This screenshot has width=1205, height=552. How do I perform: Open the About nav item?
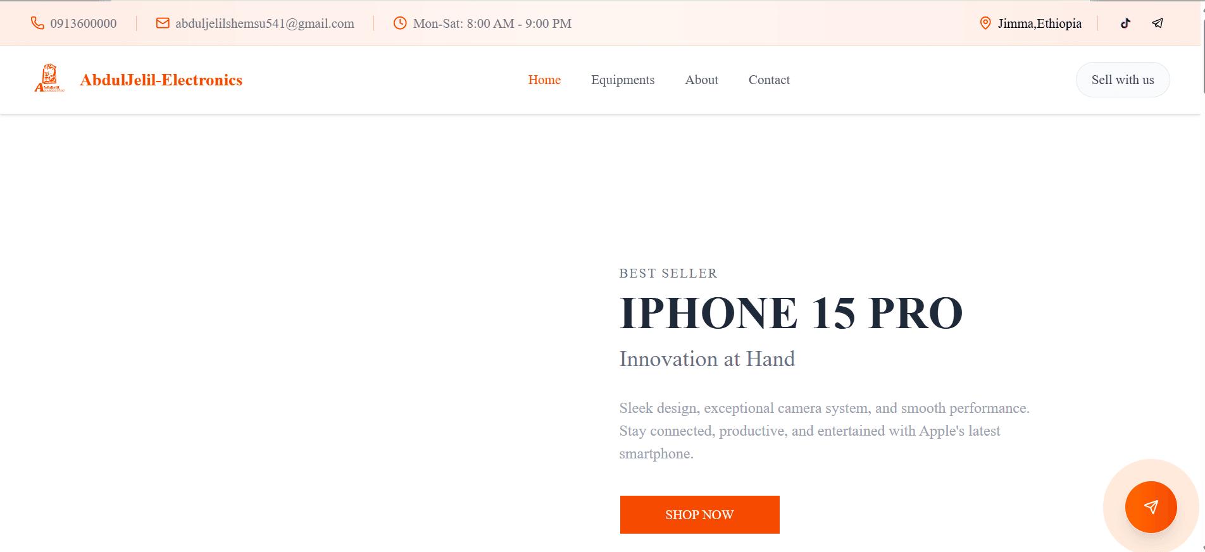pos(701,80)
